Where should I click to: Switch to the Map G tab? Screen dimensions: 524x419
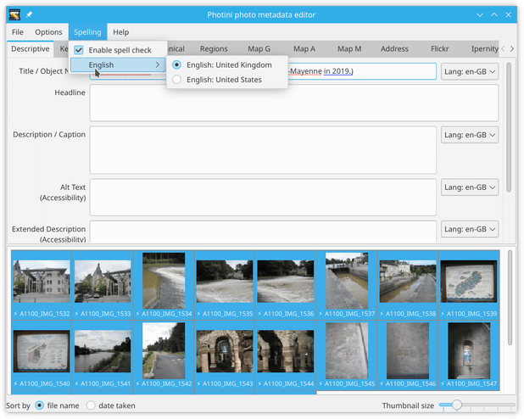pos(259,49)
